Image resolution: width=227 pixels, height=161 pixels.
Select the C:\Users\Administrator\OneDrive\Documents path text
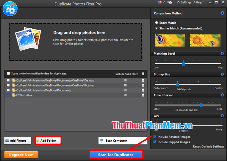(x=43, y=90)
